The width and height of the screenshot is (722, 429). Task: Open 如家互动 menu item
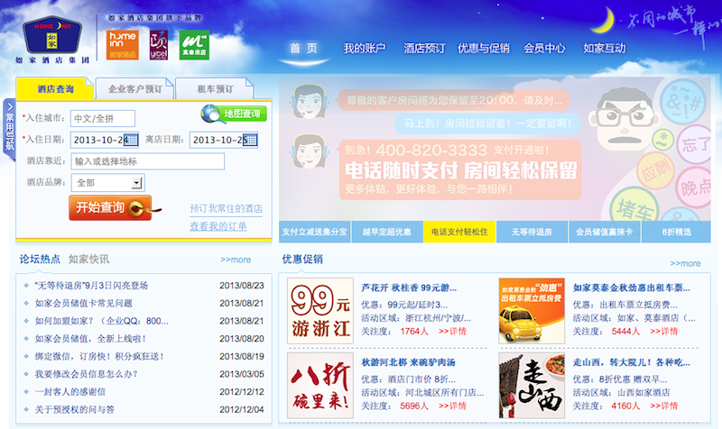pos(604,49)
